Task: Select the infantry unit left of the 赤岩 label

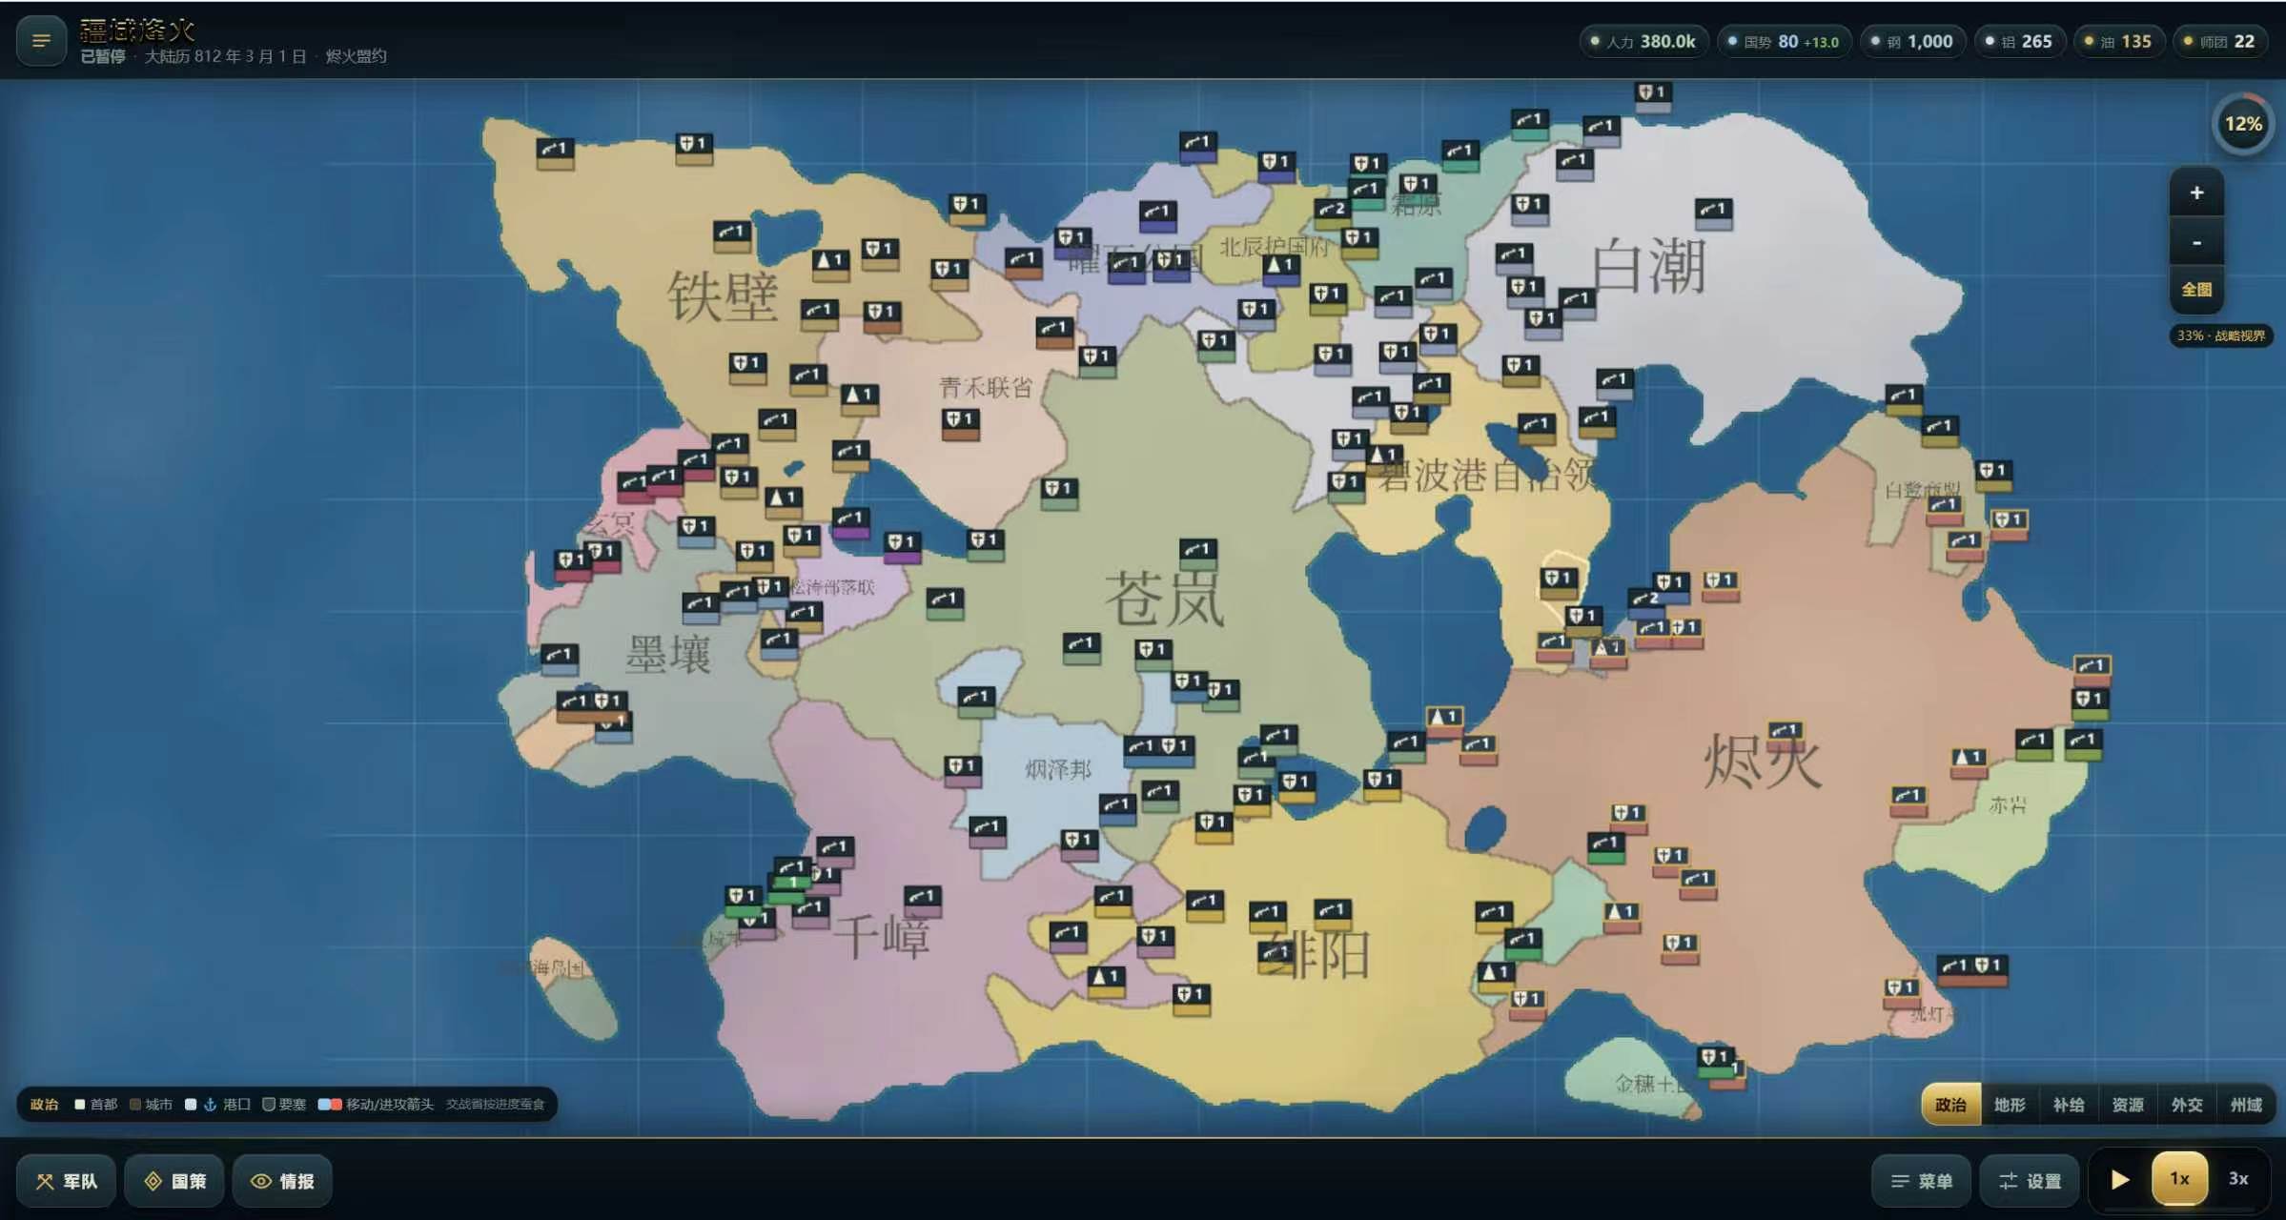Action: coord(1908,799)
